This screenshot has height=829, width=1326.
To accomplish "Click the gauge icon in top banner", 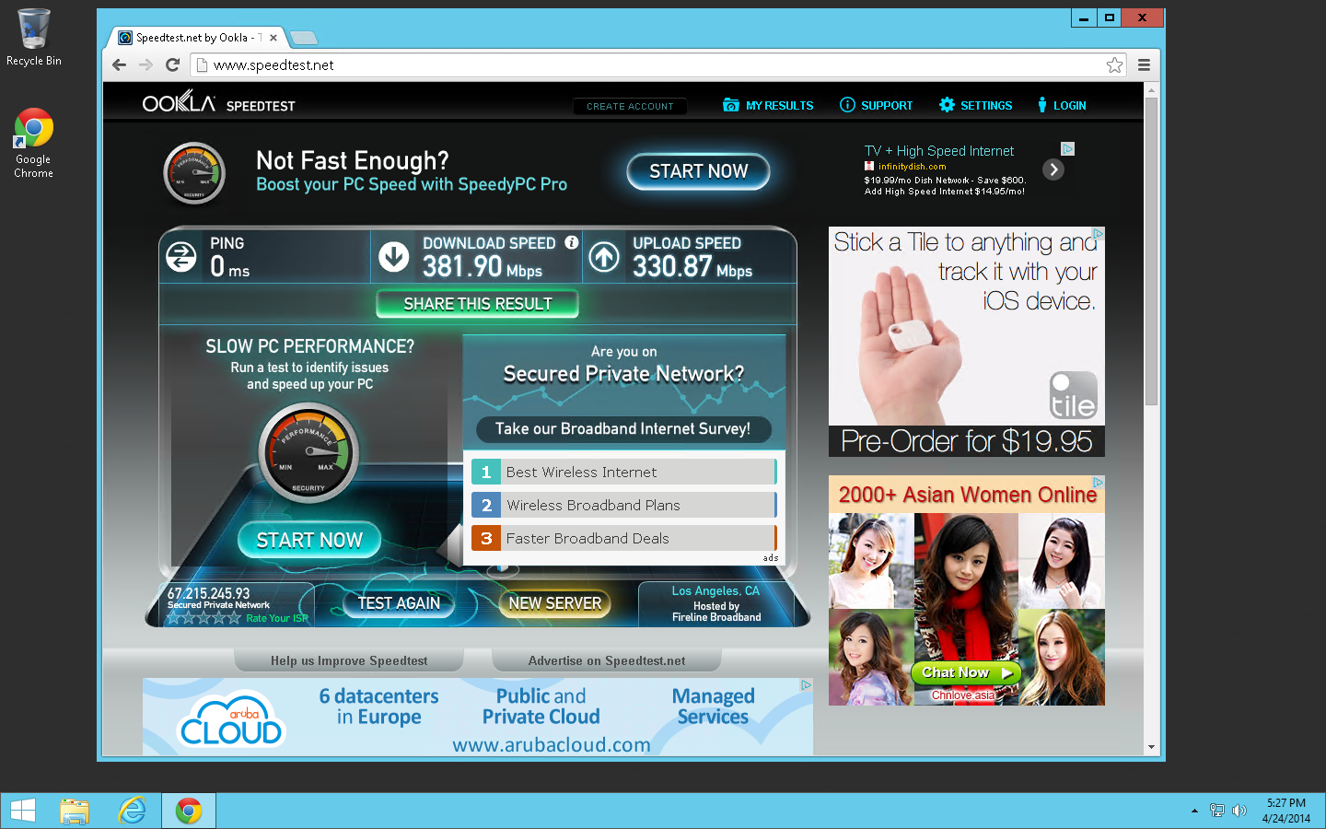I will [x=194, y=173].
